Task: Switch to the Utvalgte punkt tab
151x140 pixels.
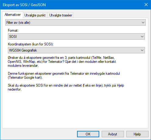Action: (x=35, y=15)
